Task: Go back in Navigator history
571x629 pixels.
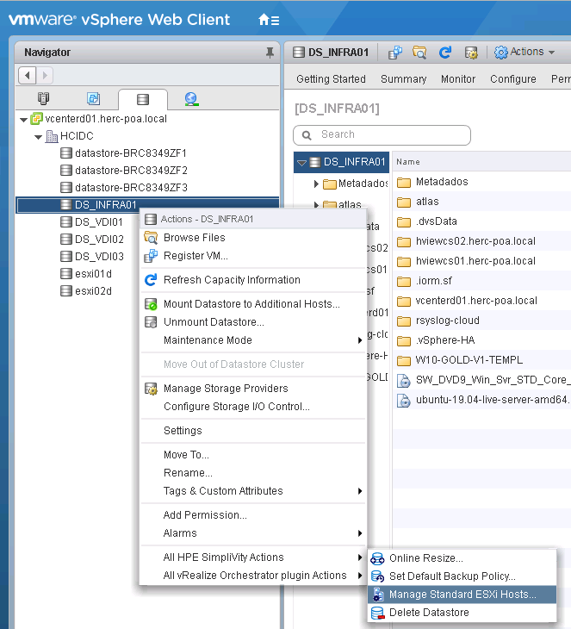Action: coord(27,76)
